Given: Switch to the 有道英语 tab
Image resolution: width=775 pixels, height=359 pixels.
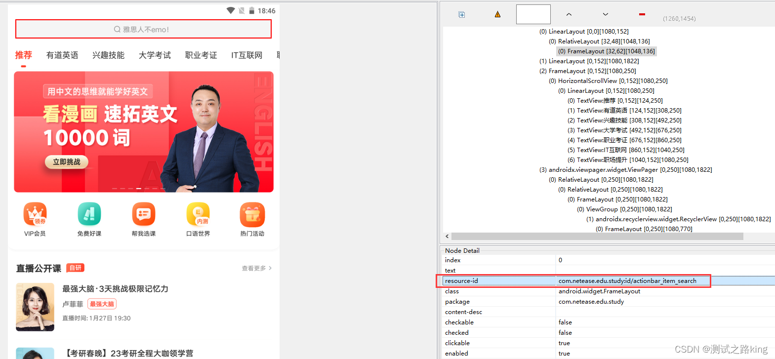Looking at the screenshot, I should point(62,55).
